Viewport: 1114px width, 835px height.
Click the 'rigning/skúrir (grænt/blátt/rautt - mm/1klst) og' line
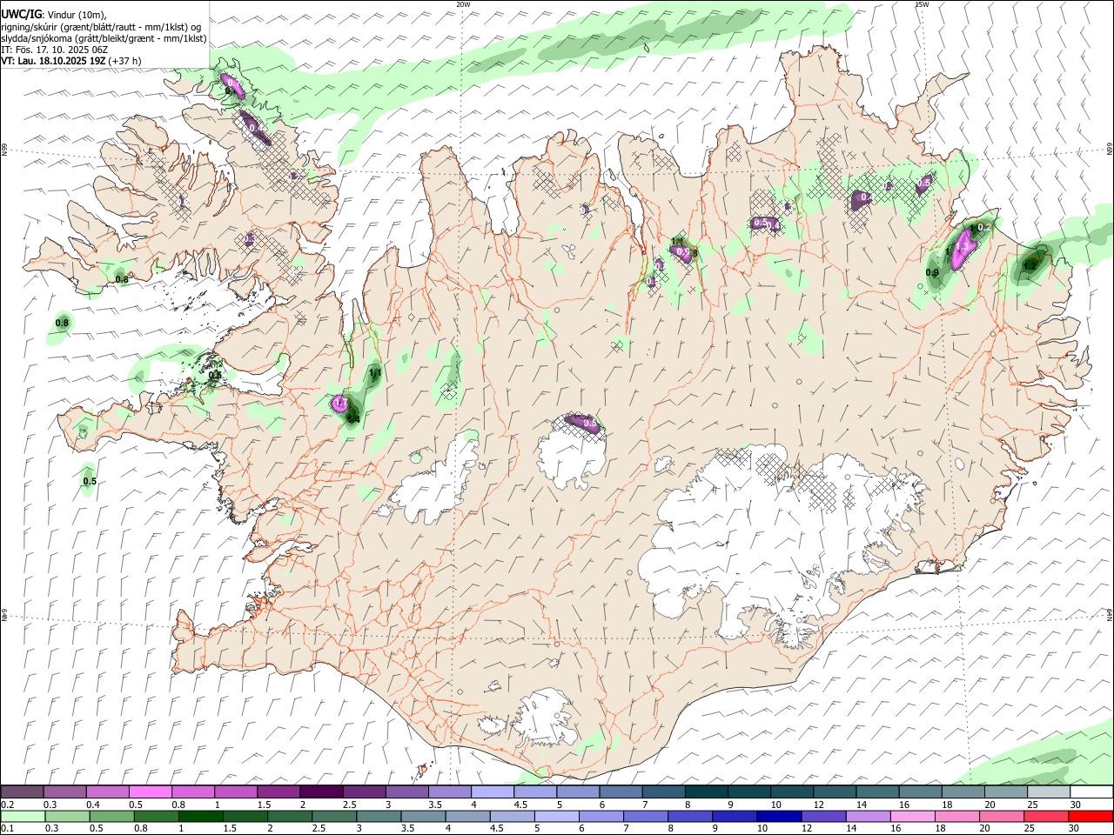pyautogui.click(x=101, y=26)
